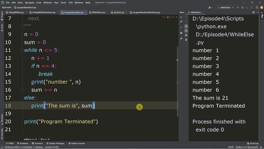Start debugging with the Debug bug icon

pyautogui.click(x=243, y=7)
